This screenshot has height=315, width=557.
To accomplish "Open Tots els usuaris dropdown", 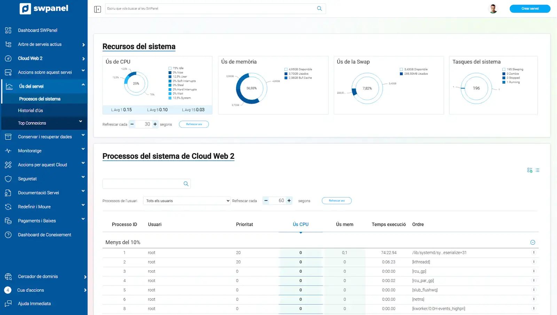I will [x=187, y=201].
